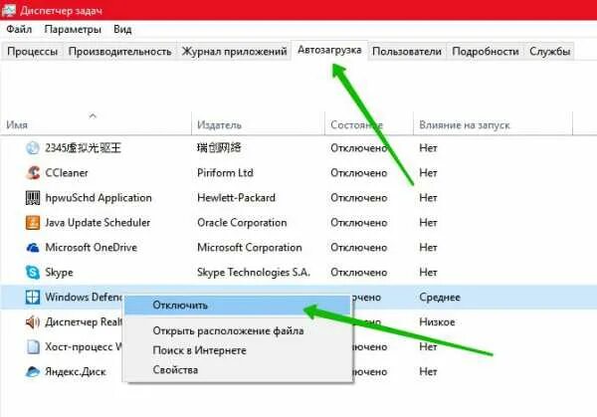The width and height of the screenshot is (597, 417).
Task: Choose Отключить in the context menu
Action: [x=238, y=306]
